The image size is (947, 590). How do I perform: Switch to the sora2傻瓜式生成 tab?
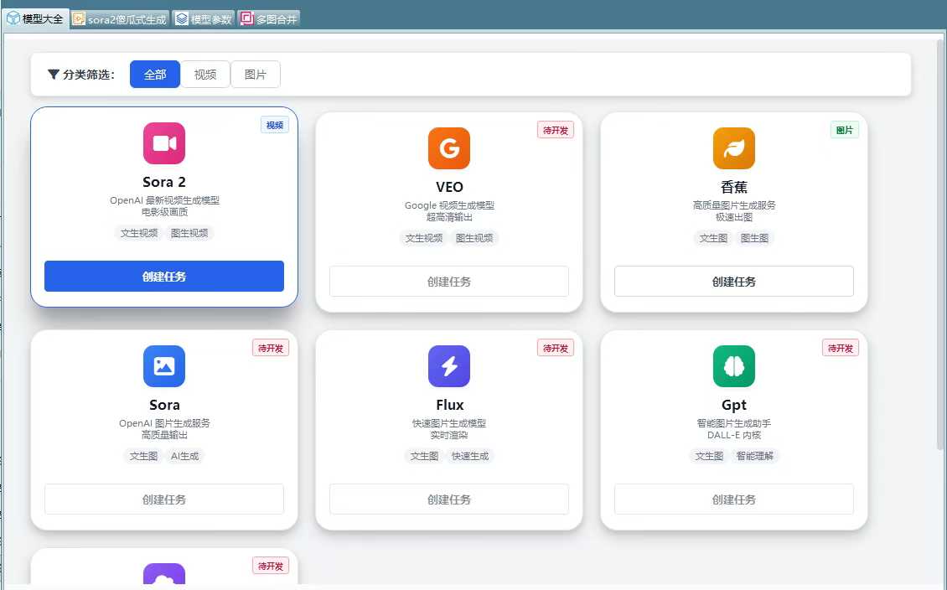[120, 19]
